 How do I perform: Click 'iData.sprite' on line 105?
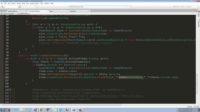click(x=109, y=74)
